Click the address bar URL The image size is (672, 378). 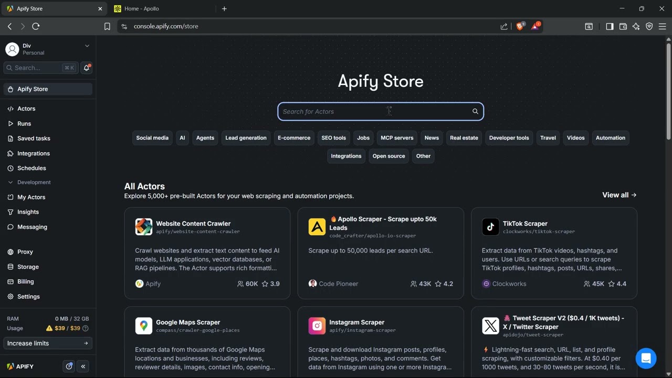pyautogui.click(x=166, y=26)
